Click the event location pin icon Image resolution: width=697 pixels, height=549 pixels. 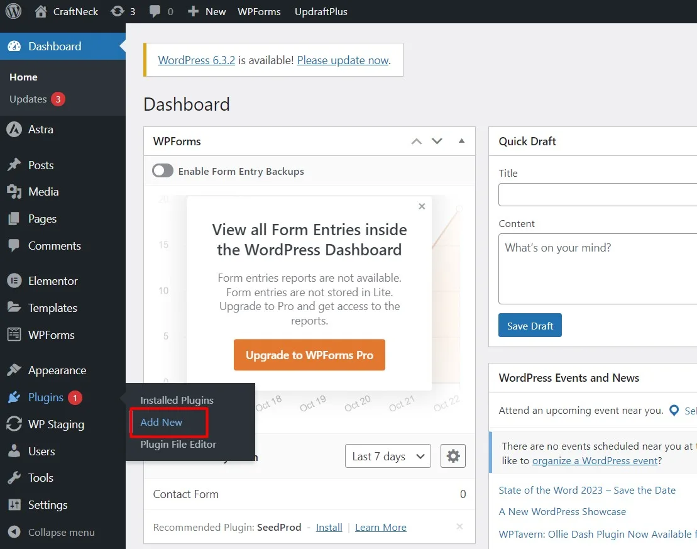point(674,410)
